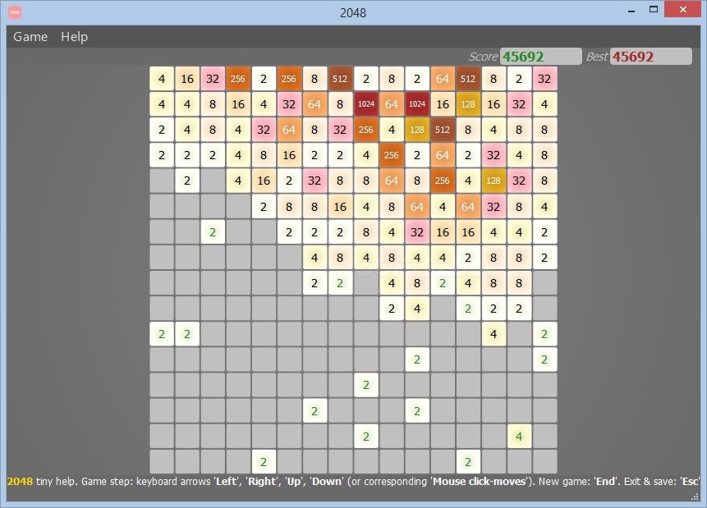Click the 512 tile between 128 and 8
Screen dimensions: 707x508
[443, 130]
